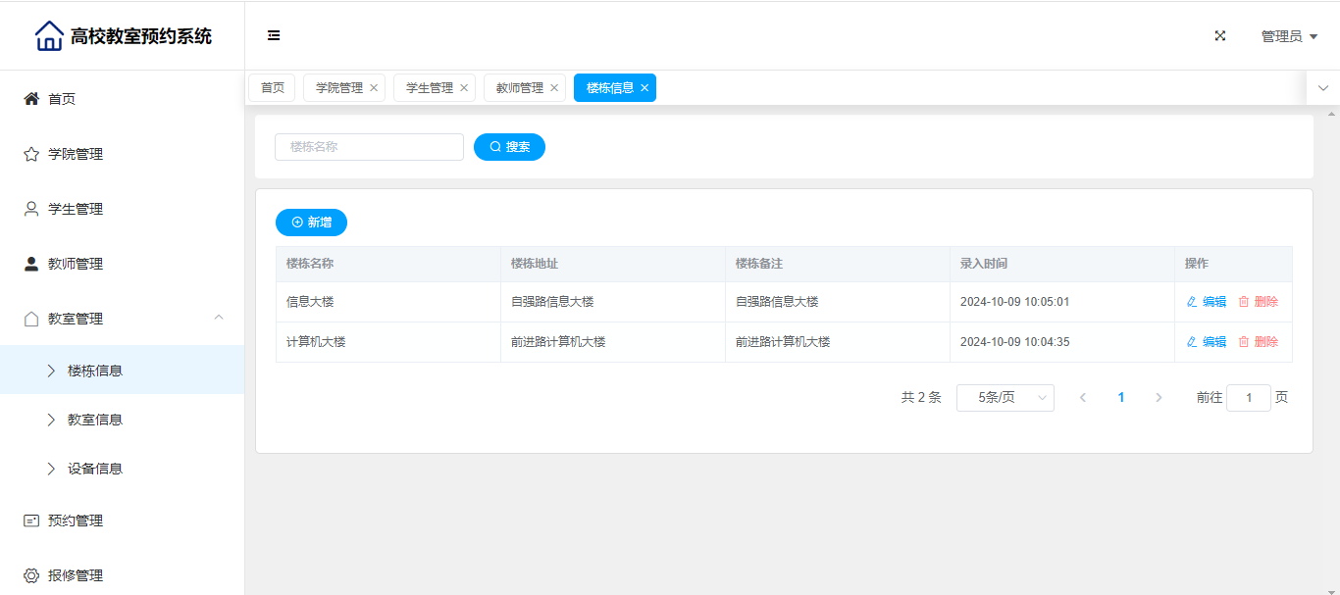
Task: Open 首页 in the sidebar
Action: 62,99
